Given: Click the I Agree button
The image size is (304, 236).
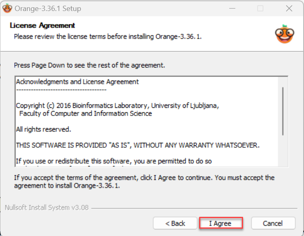Looking at the screenshot, I should pos(221,223).
